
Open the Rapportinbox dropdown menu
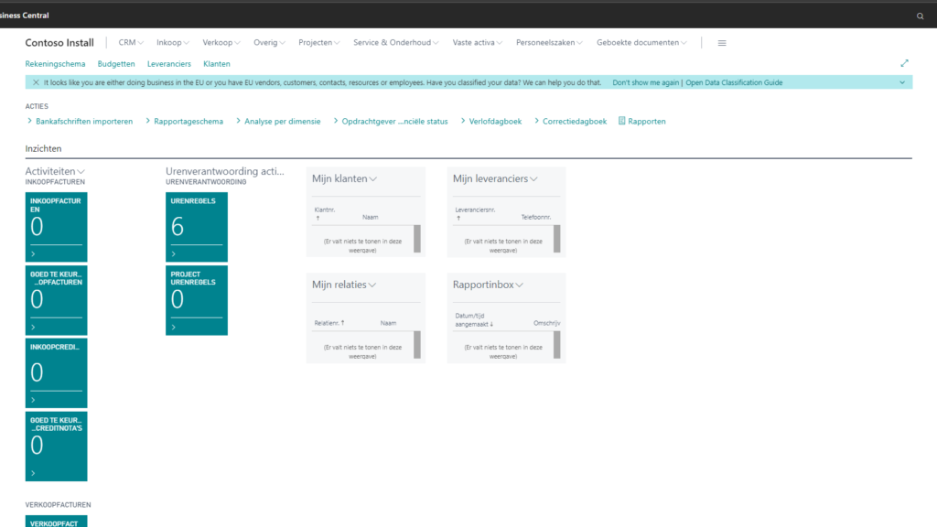click(519, 285)
